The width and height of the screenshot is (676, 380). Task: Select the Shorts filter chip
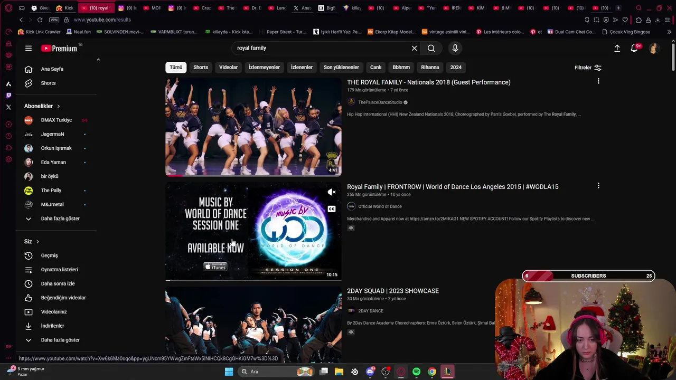pyautogui.click(x=201, y=68)
